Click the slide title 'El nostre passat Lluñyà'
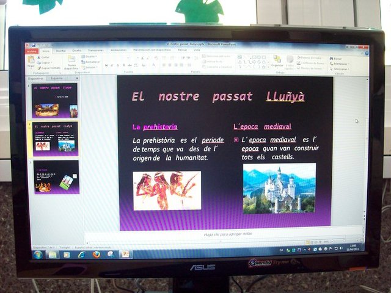The height and width of the screenshot is (293, 391). pos(218,96)
